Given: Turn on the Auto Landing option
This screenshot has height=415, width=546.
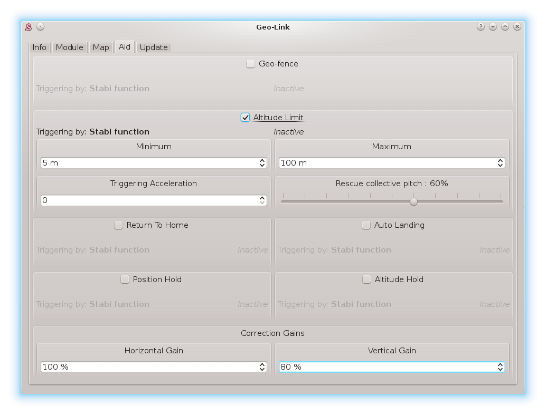Looking at the screenshot, I should (x=366, y=225).
